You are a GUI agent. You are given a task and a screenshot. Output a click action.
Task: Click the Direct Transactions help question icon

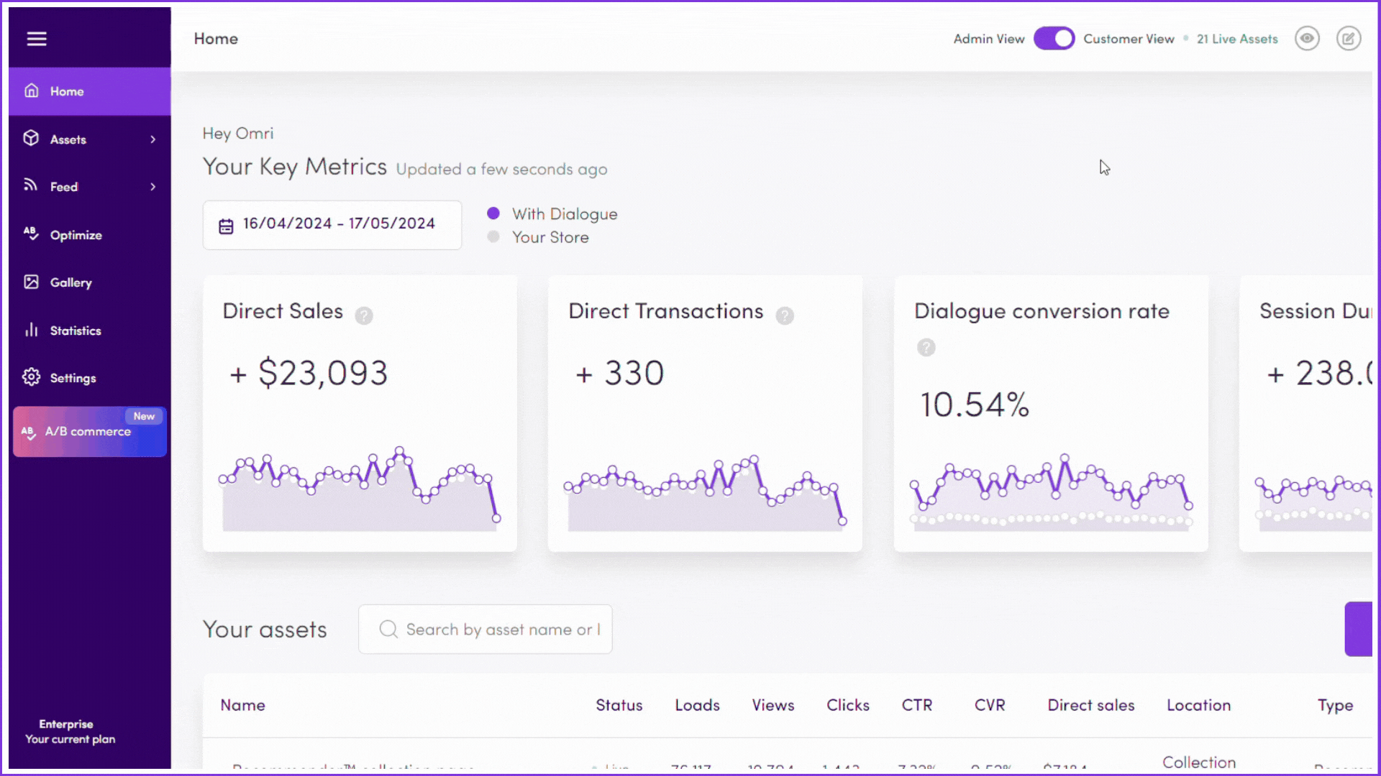pos(785,315)
